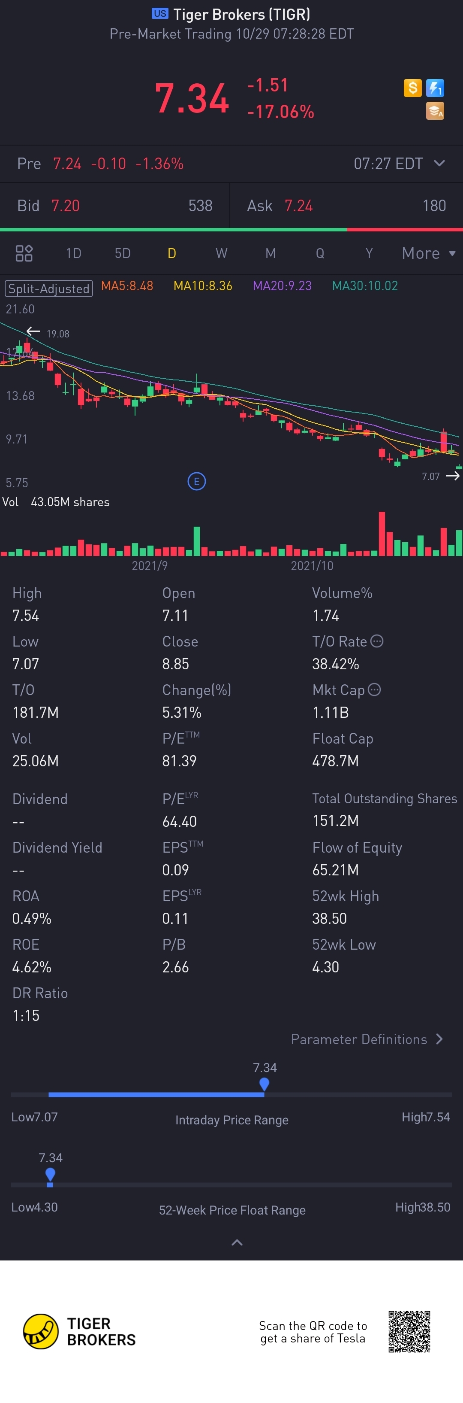This screenshot has width=463, height=1403.
Task: Tap the MA5:8.48 indicator label
Action: pyautogui.click(x=127, y=286)
